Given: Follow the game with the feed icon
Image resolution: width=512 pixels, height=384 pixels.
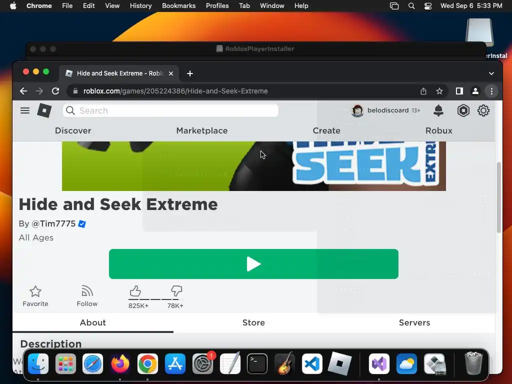Looking at the screenshot, I should tap(87, 290).
